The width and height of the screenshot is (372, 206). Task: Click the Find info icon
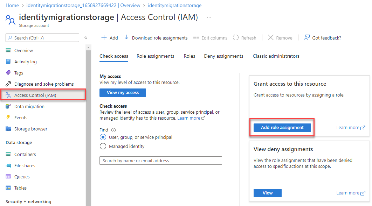point(113,130)
